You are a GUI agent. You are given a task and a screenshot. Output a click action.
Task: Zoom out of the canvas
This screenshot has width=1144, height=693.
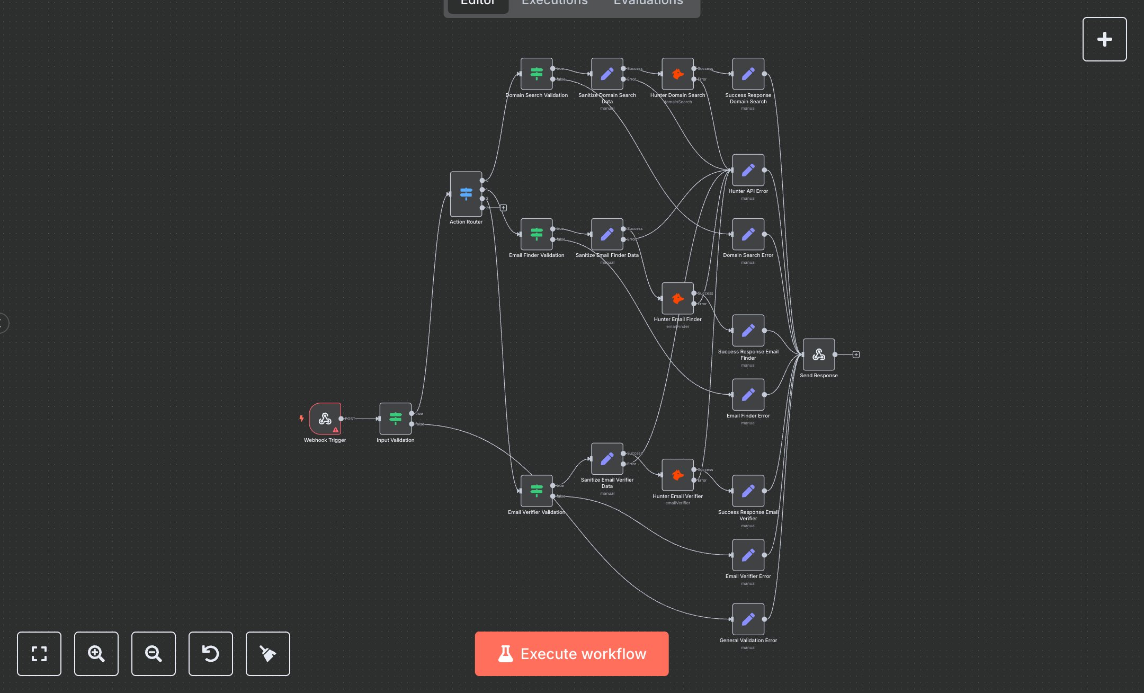[154, 654]
